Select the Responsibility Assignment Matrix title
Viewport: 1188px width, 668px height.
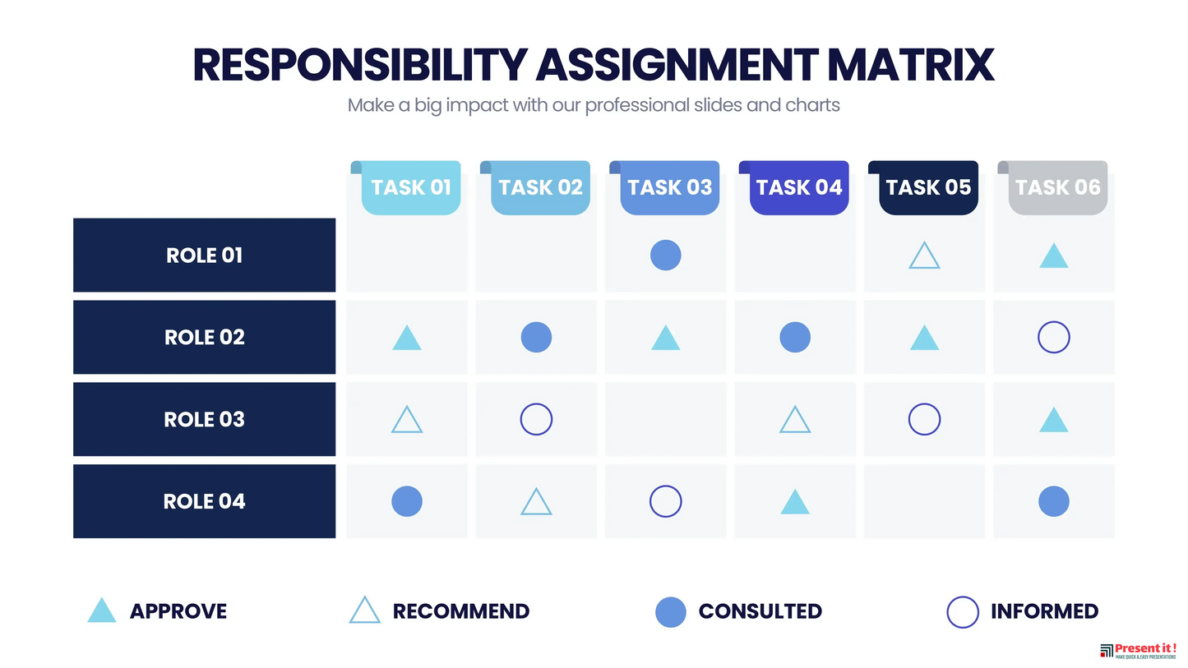point(594,65)
